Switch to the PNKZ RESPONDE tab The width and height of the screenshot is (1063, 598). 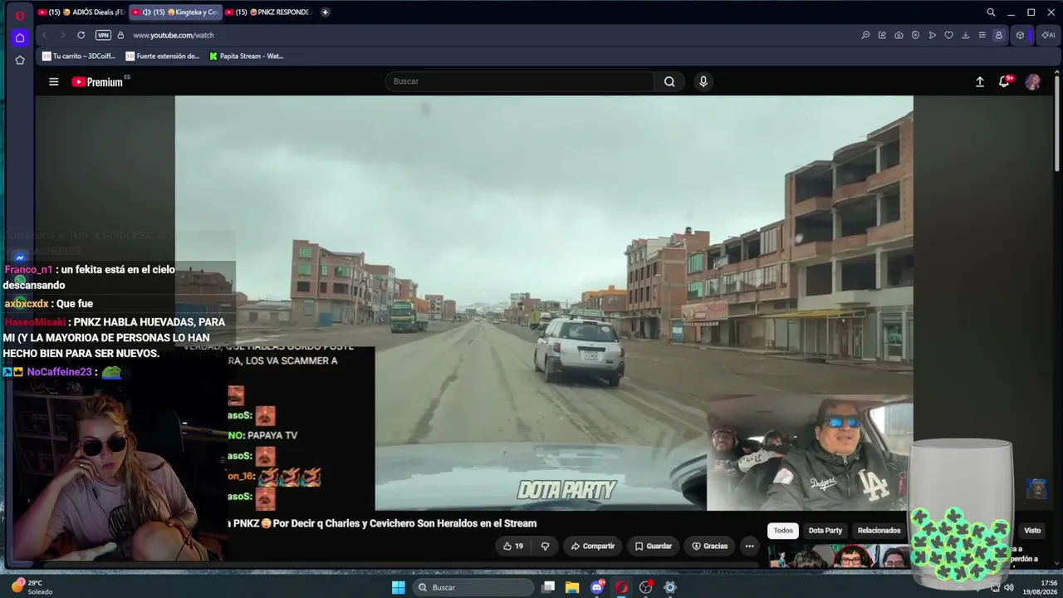pyautogui.click(x=269, y=12)
